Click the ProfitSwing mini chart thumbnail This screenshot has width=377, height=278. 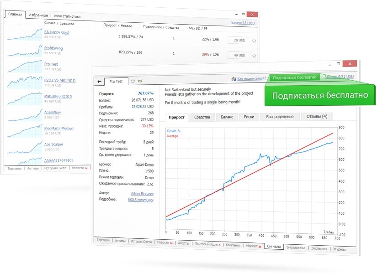click(25, 50)
